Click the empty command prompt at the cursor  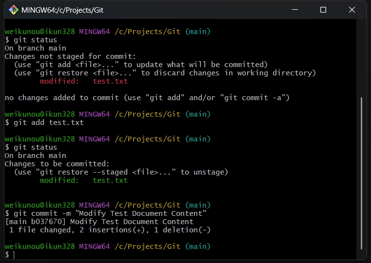14,255
